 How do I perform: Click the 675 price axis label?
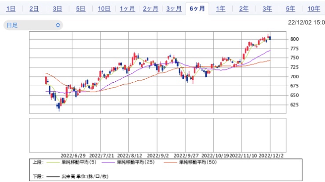pos(294,86)
